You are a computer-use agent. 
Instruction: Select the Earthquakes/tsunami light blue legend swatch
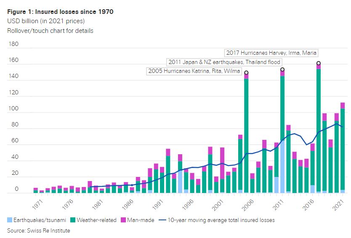(x=10, y=220)
